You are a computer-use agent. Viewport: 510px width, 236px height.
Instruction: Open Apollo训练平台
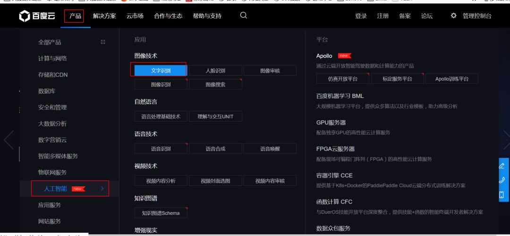click(452, 79)
